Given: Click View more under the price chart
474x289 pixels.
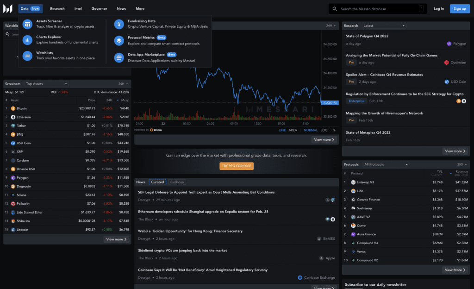Looking at the screenshot, I should 324,140.
